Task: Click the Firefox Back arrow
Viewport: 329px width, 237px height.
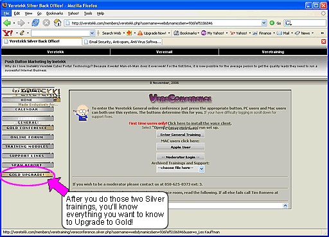Action: [7, 22]
